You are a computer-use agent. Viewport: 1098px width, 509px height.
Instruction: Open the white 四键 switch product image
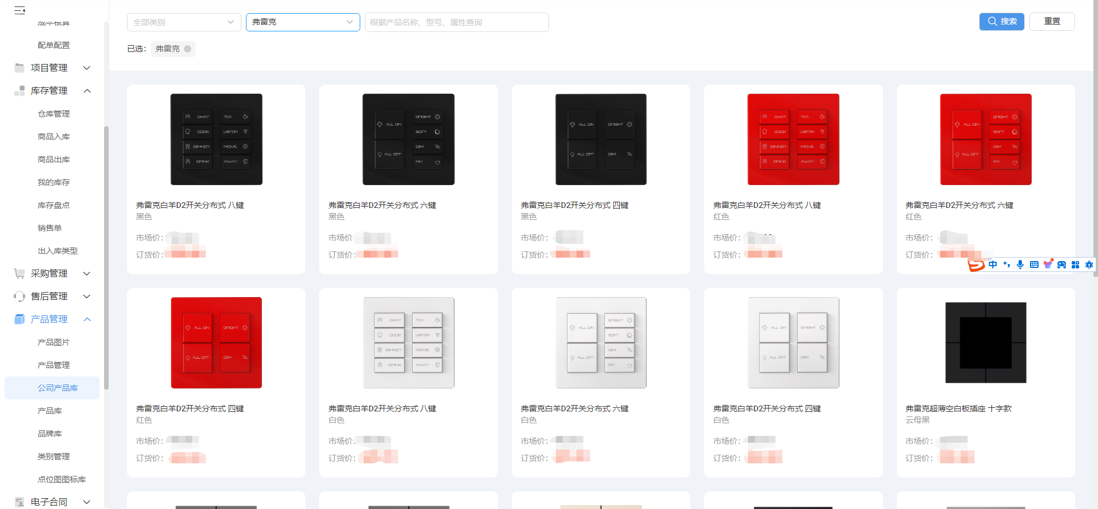point(793,343)
